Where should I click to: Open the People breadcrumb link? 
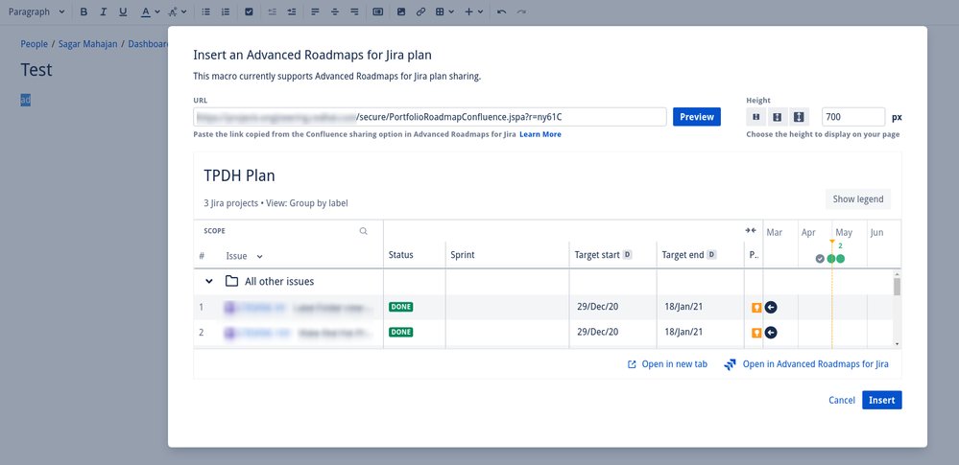[34, 44]
